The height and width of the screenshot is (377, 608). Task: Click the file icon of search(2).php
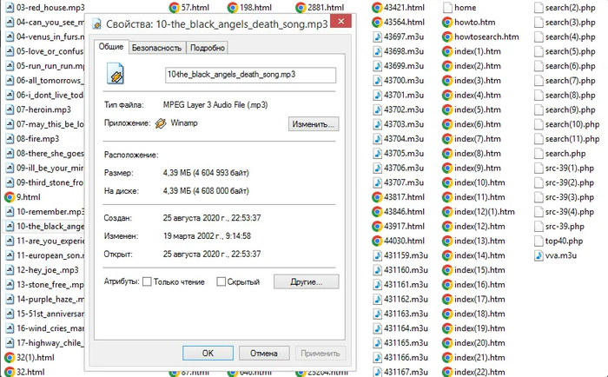click(540, 7)
